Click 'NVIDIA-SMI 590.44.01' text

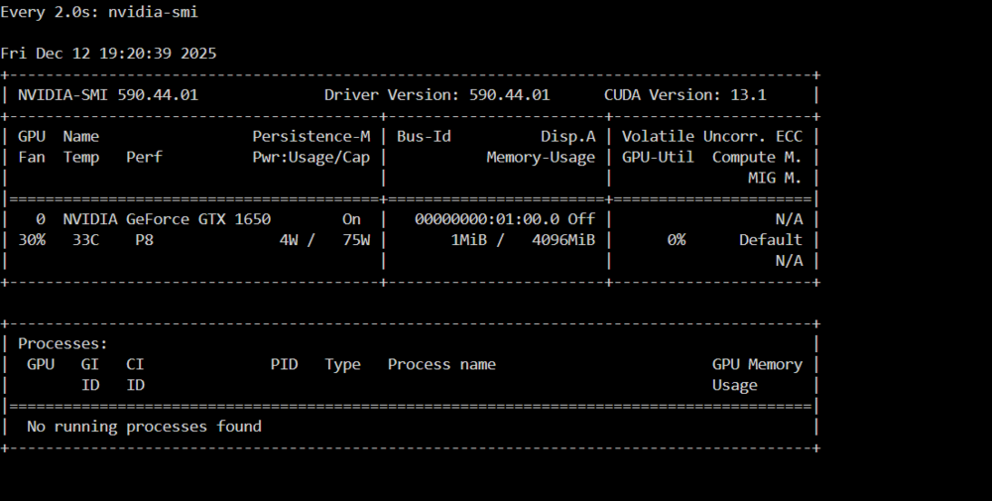click(x=108, y=95)
